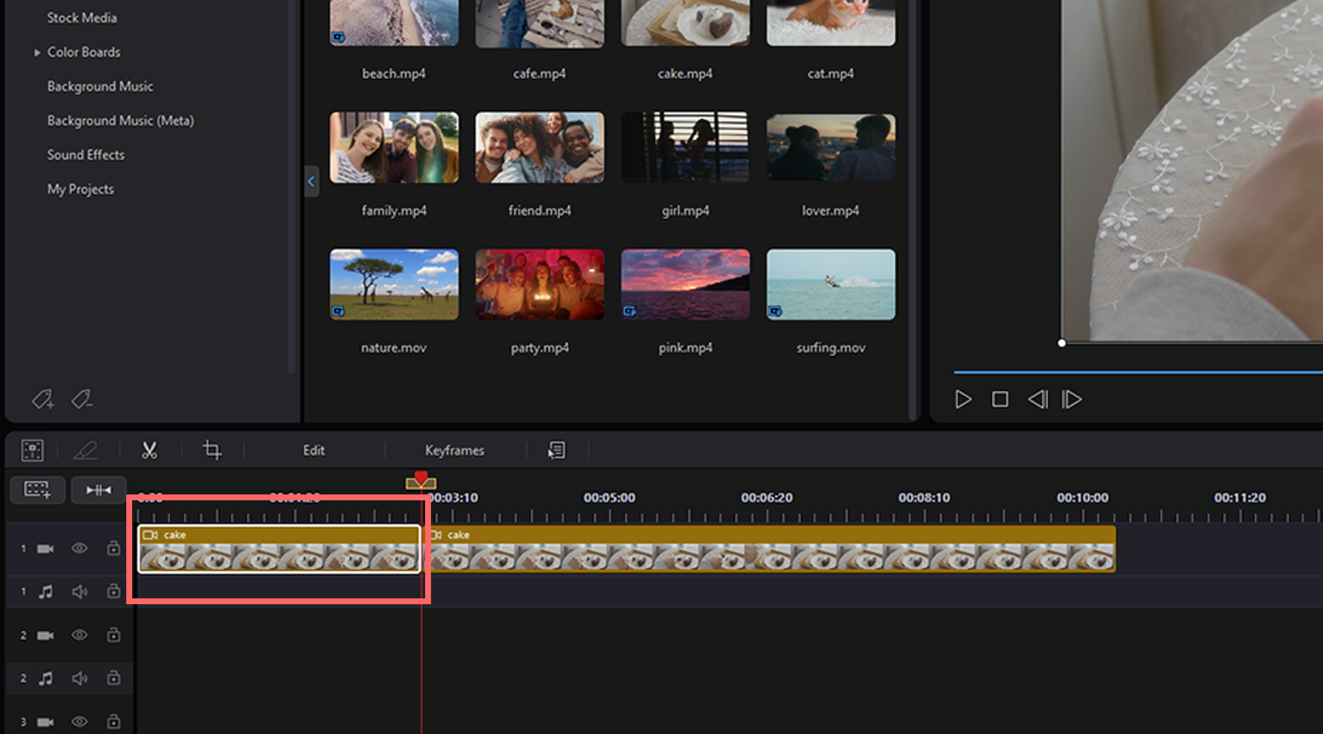
Task: Open the crop tool
Action: pos(212,450)
